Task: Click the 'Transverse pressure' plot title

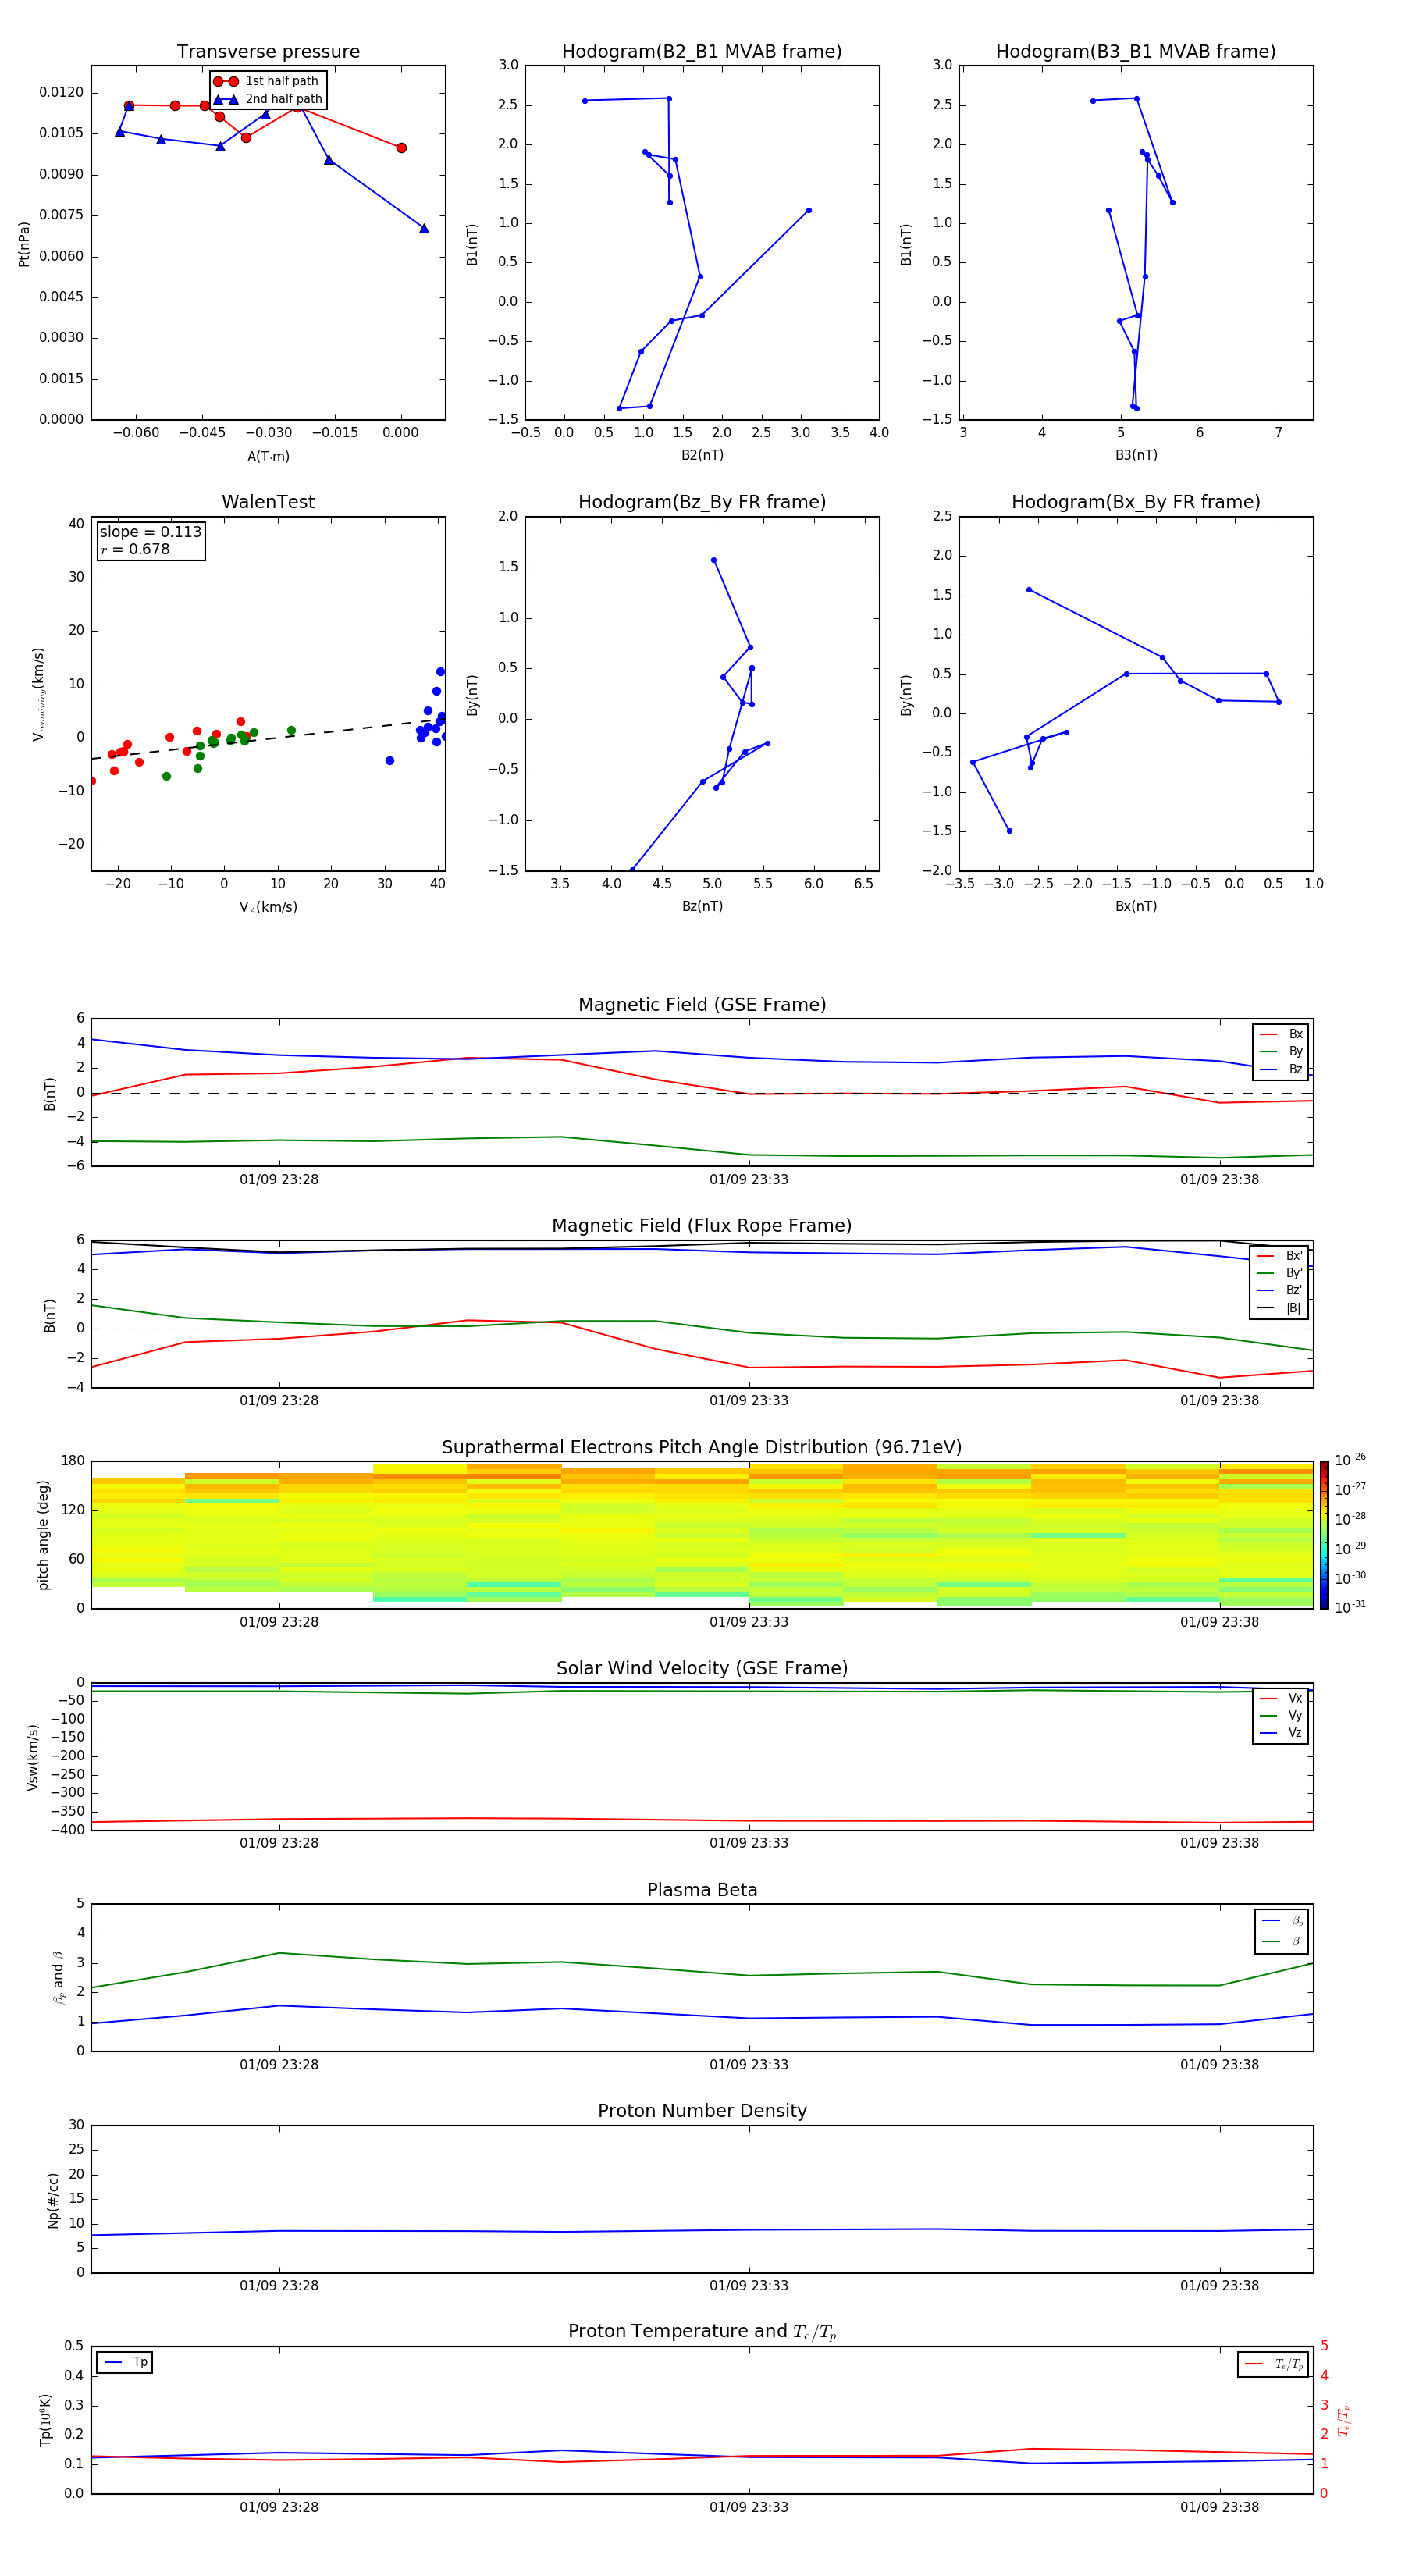Action: (x=268, y=52)
